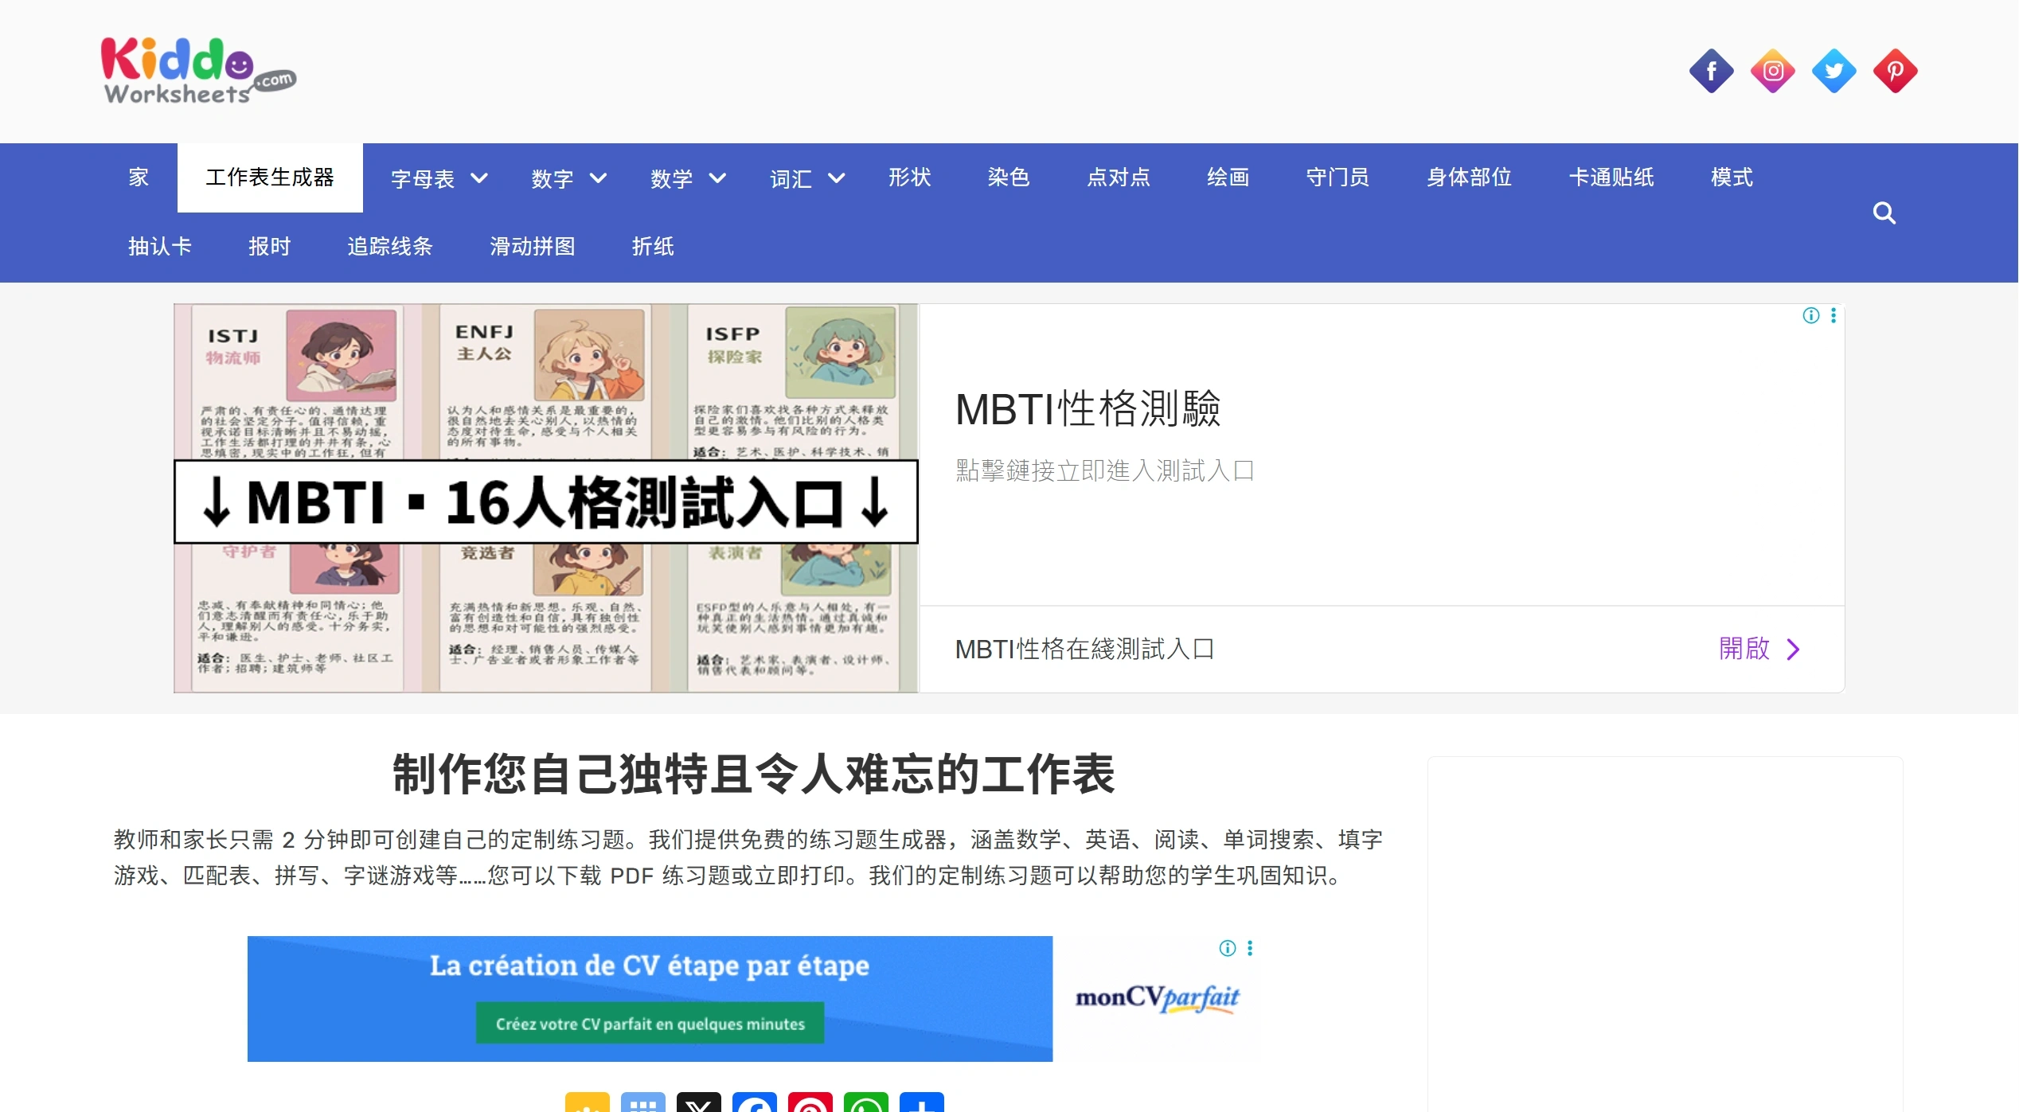Open the 卡通贴纸 menu item
The height and width of the screenshot is (1112, 2019).
1611,178
